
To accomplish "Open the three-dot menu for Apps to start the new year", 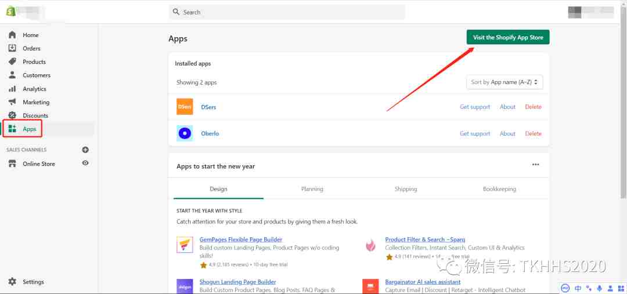I will [x=535, y=165].
